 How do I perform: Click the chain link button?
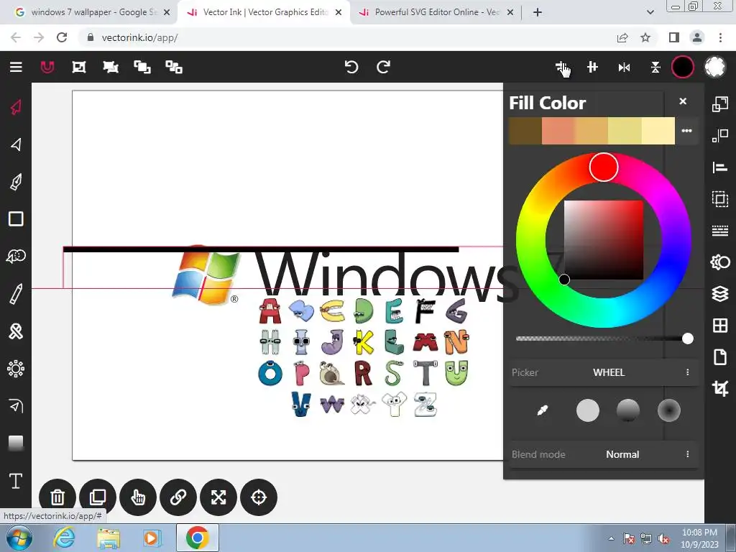coord(178,497)
